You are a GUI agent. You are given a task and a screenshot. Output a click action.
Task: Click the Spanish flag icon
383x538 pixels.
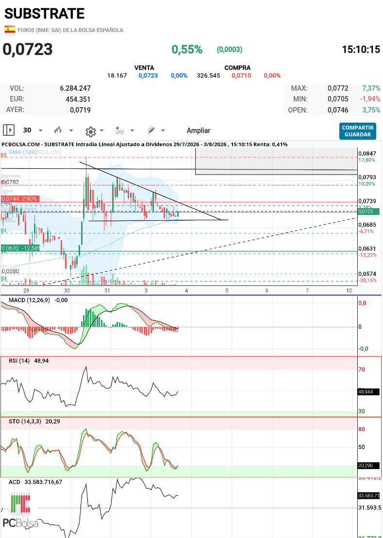10,30
